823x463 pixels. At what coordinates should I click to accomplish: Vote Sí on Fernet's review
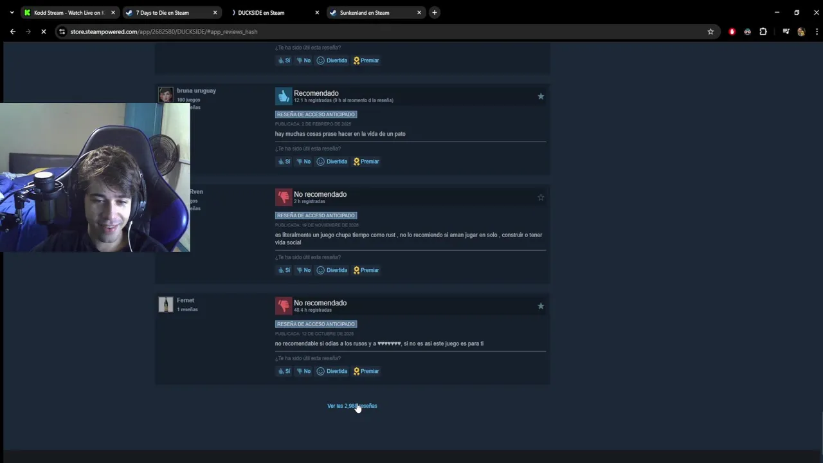pos(284,371)
